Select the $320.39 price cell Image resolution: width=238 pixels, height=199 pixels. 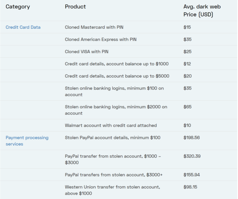(192, 156)
